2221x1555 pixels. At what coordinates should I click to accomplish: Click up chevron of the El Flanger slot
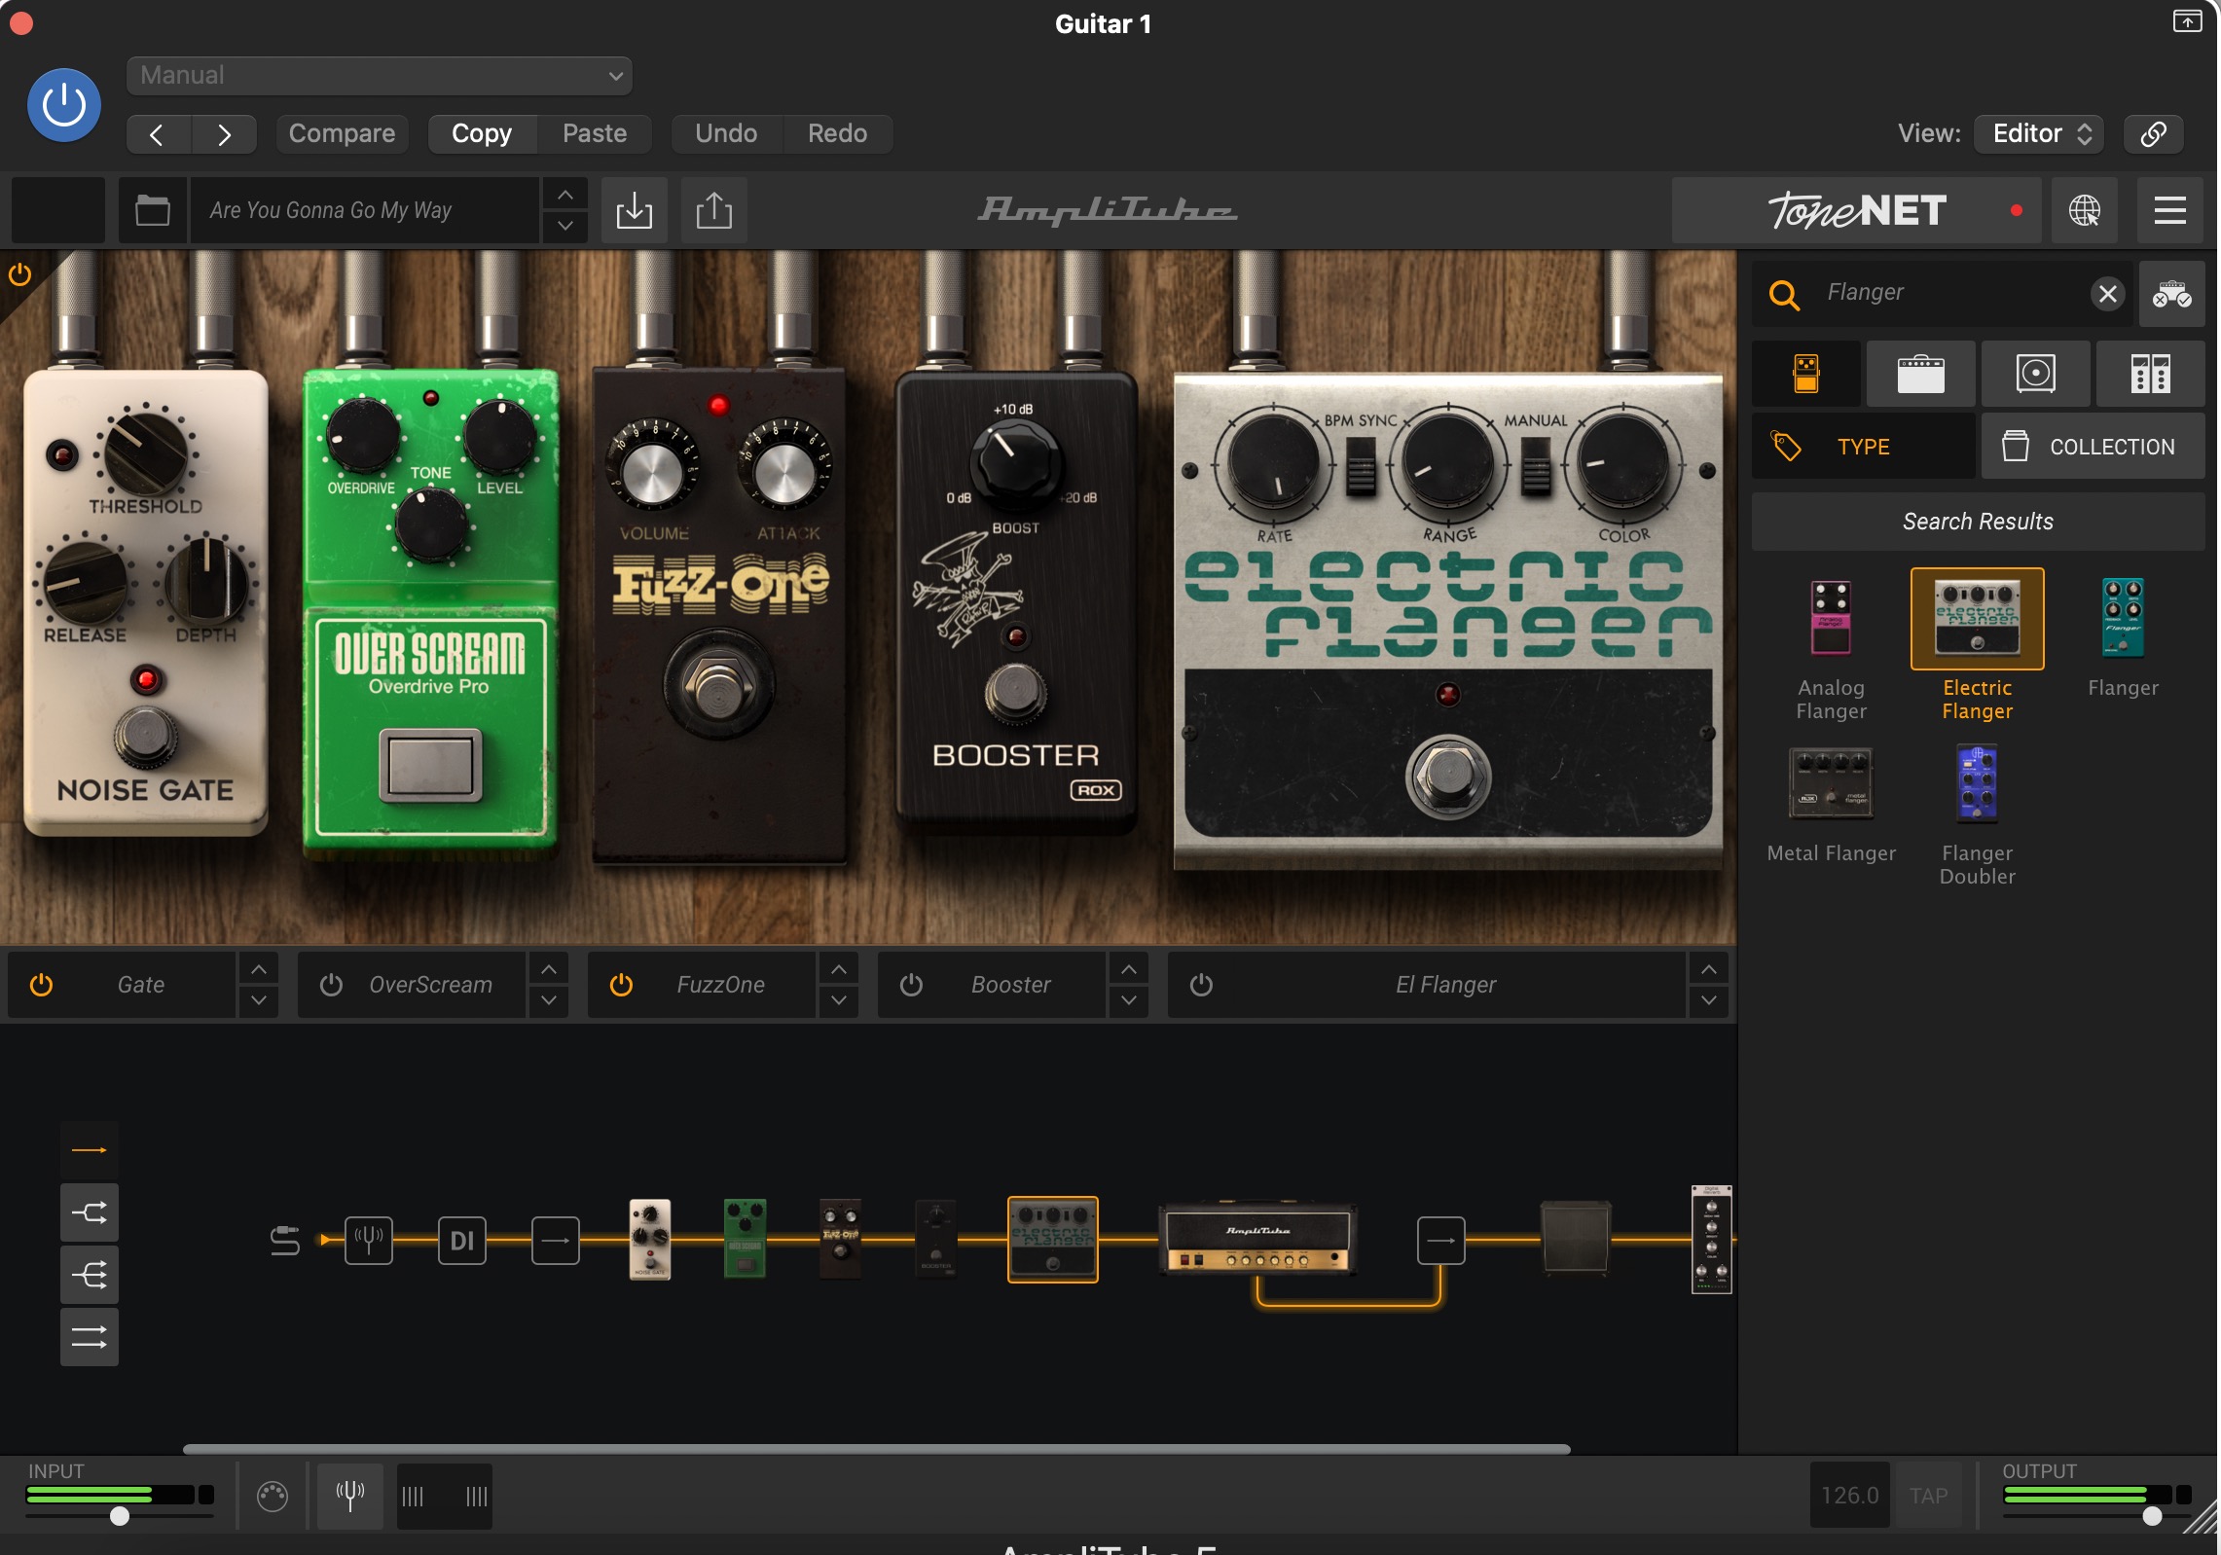[x=1709, y=969]
